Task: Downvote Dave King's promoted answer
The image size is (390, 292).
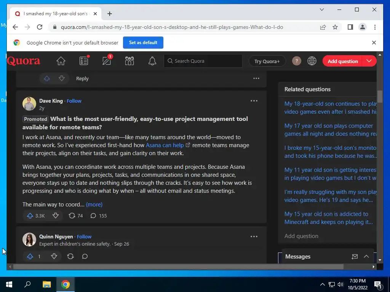Action: click(x=56, y=216)
